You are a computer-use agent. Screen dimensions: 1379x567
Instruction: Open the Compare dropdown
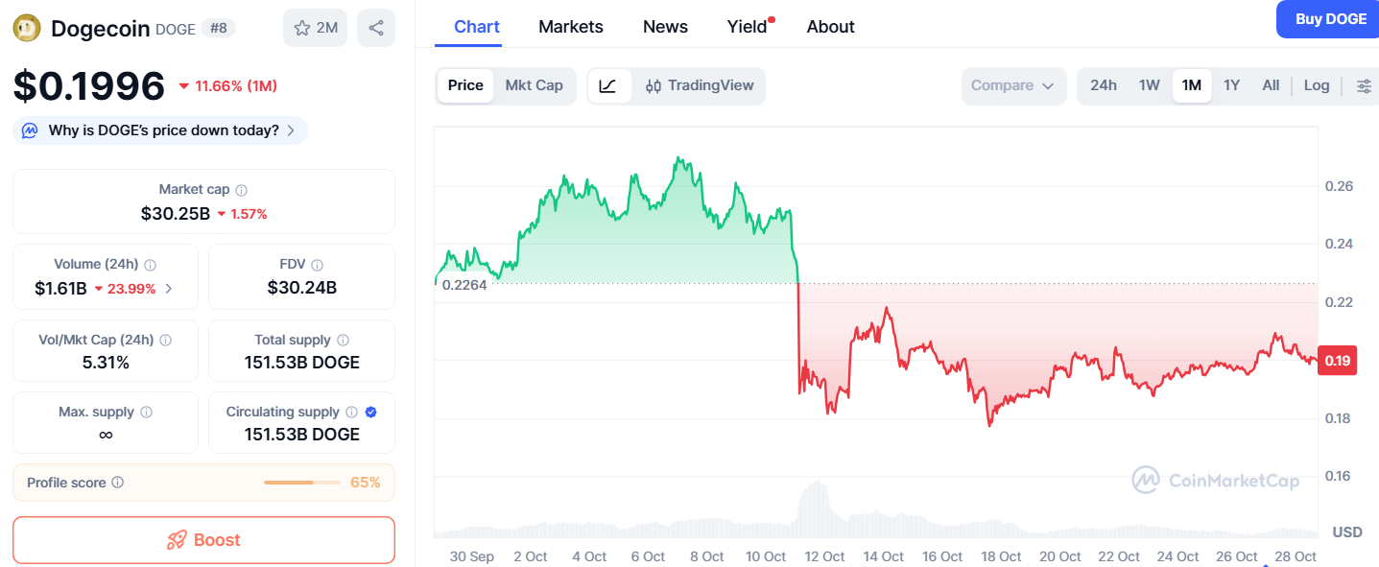tap(1012, 85)
